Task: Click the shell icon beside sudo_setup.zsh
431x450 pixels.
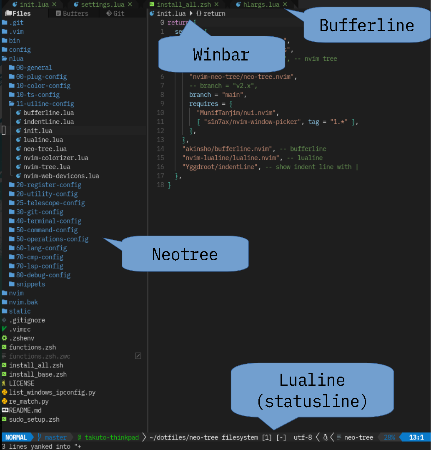Action: 4,419
